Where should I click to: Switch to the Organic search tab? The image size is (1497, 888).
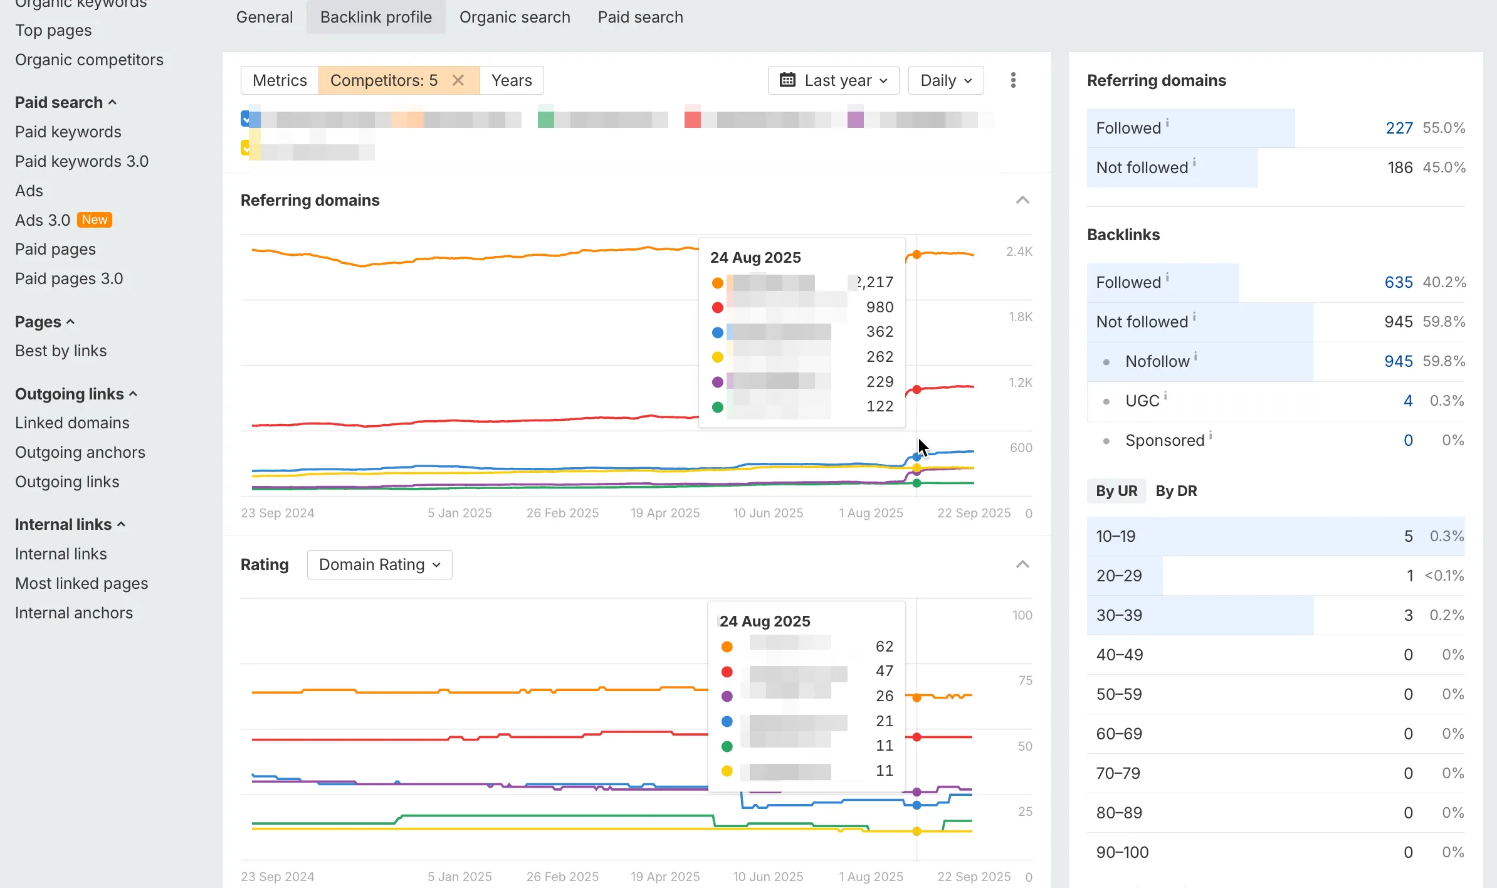coord(515,17)
